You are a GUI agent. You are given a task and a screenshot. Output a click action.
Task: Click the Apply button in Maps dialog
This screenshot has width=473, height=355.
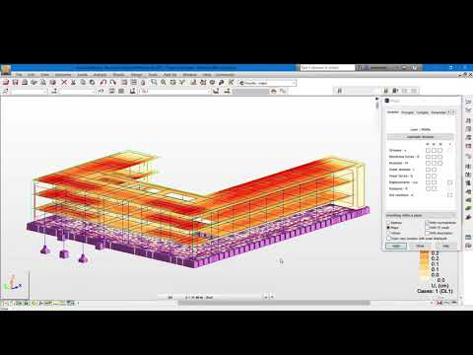tap(396, 246)
